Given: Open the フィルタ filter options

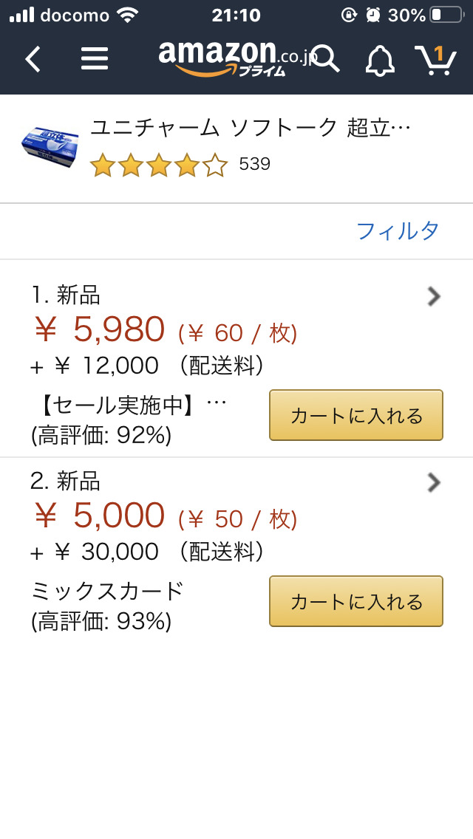Looking at the screenshot, I should coord(398,231).
